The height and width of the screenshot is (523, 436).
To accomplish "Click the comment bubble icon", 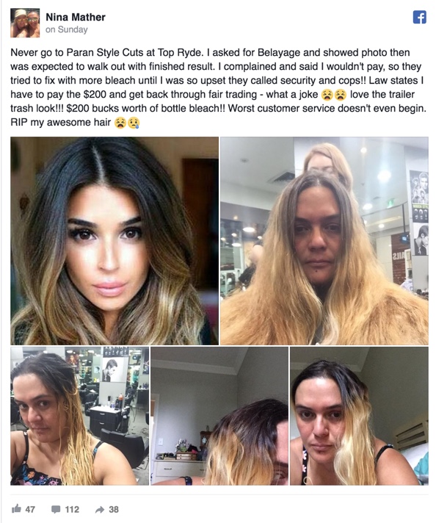I will (56, 509).
